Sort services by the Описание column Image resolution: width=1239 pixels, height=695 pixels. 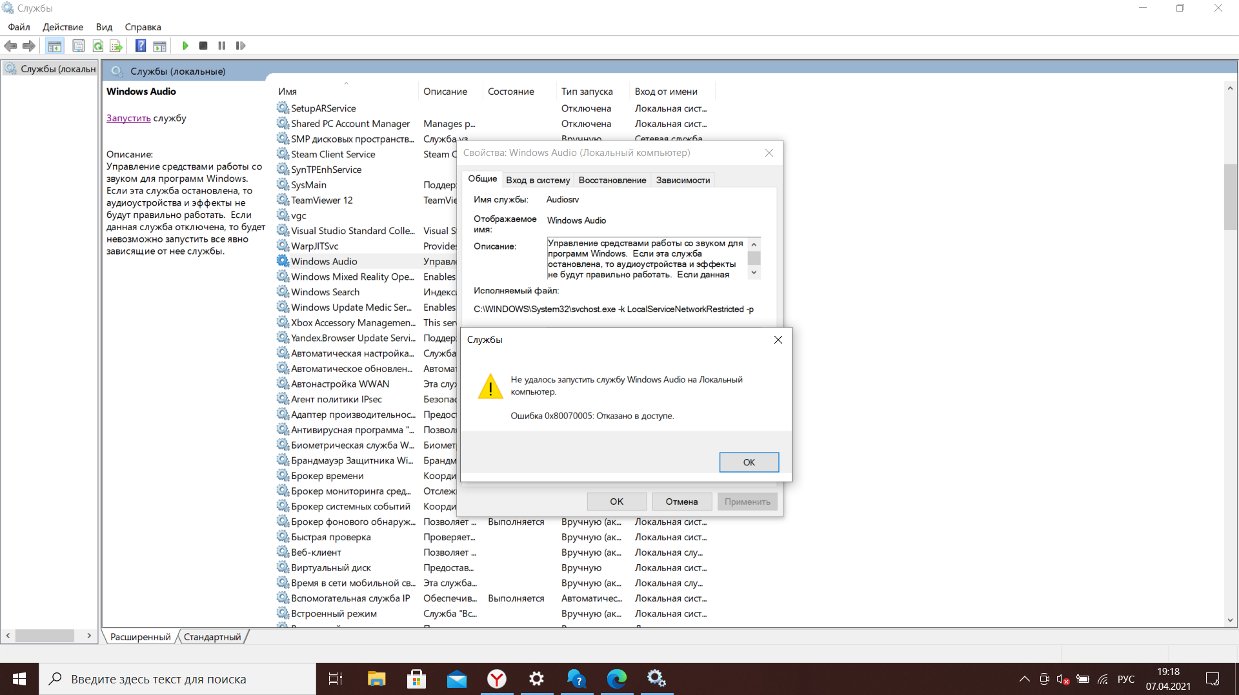450,92
